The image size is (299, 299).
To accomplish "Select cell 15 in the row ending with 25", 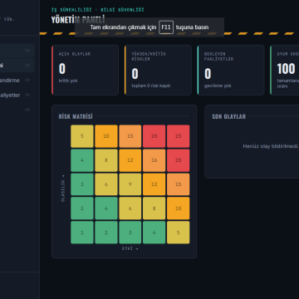I will (x=130, y=136).
